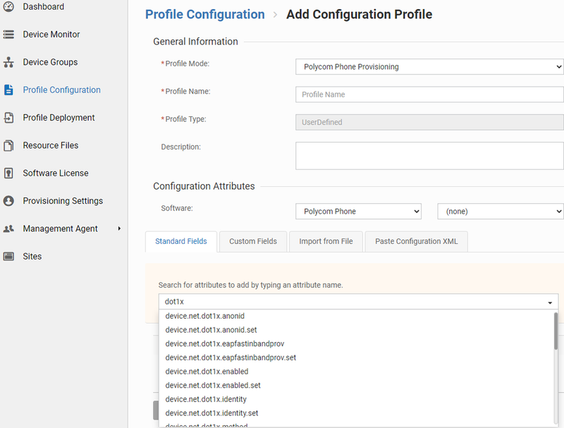Click the Profile Deployment icon
This screenshot has height=428, width=564.
(8, 118)
